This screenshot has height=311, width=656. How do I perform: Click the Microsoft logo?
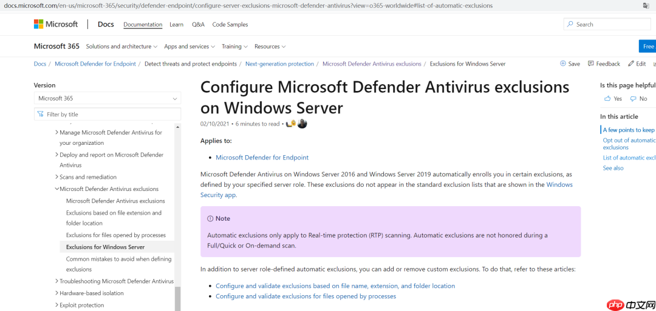[x=56, y=24]
